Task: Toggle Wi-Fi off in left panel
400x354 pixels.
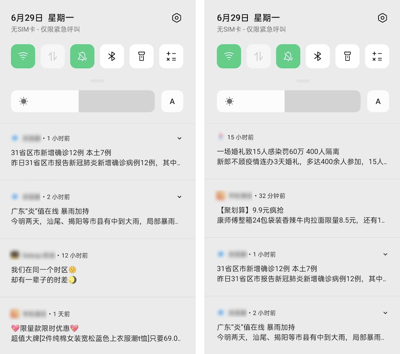Action: tap(23, 56)
